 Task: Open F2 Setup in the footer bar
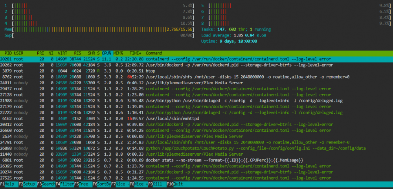coord(28,184)
